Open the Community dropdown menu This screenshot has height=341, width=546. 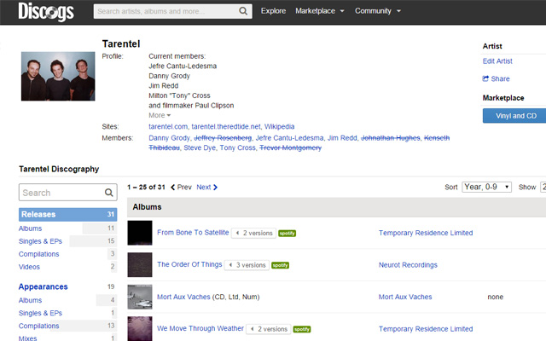tap(378, 11)
